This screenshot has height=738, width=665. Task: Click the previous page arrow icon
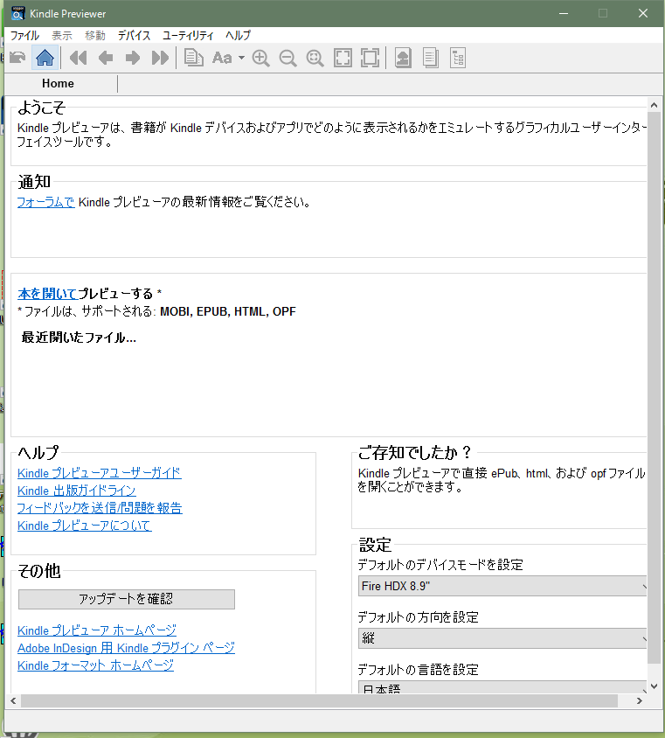coord(106,58)
